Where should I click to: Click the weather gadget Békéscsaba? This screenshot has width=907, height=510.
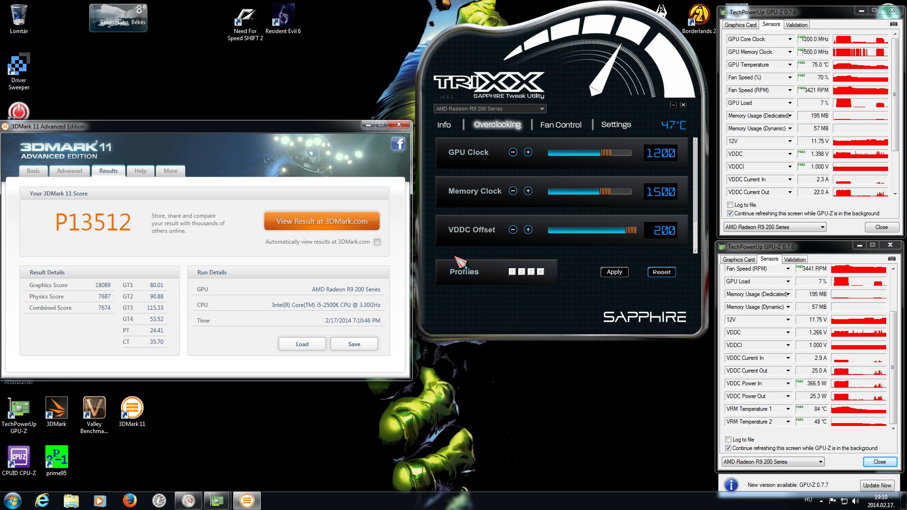tap(118, 18)
